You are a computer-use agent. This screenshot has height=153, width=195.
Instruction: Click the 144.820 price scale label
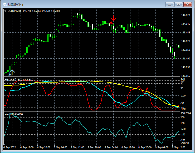point(186,15)
